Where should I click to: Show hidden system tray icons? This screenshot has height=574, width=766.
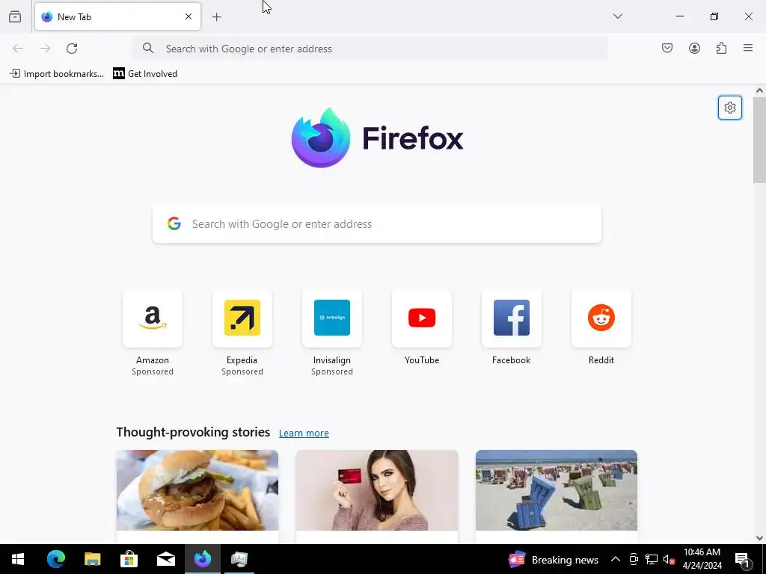[616, 559]
